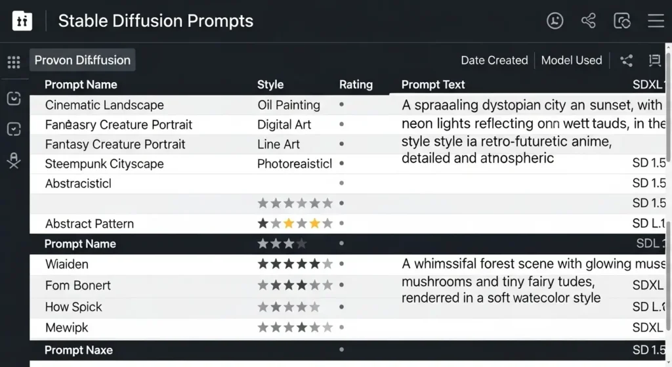672x367 pixels.
Task: Set the star rating for Wiaiden row
Action: (x=295, y=265)
